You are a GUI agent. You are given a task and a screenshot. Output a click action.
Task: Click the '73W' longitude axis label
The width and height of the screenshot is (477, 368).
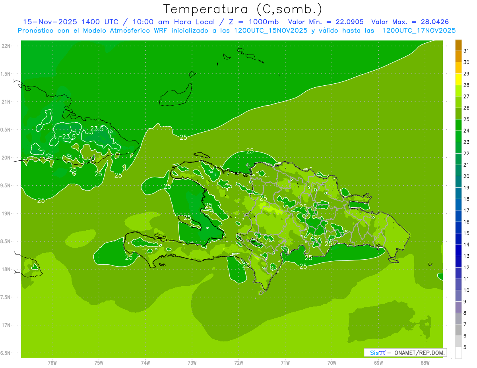coord(192,363)
